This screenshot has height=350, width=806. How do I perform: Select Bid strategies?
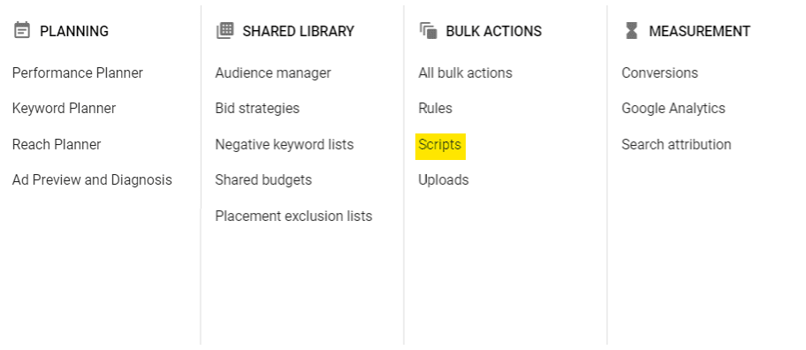[x=257, y=109]
